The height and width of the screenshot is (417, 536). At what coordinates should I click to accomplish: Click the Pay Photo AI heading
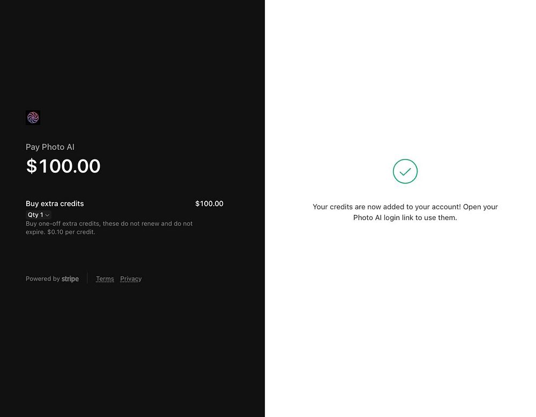(x=50, y=147)
